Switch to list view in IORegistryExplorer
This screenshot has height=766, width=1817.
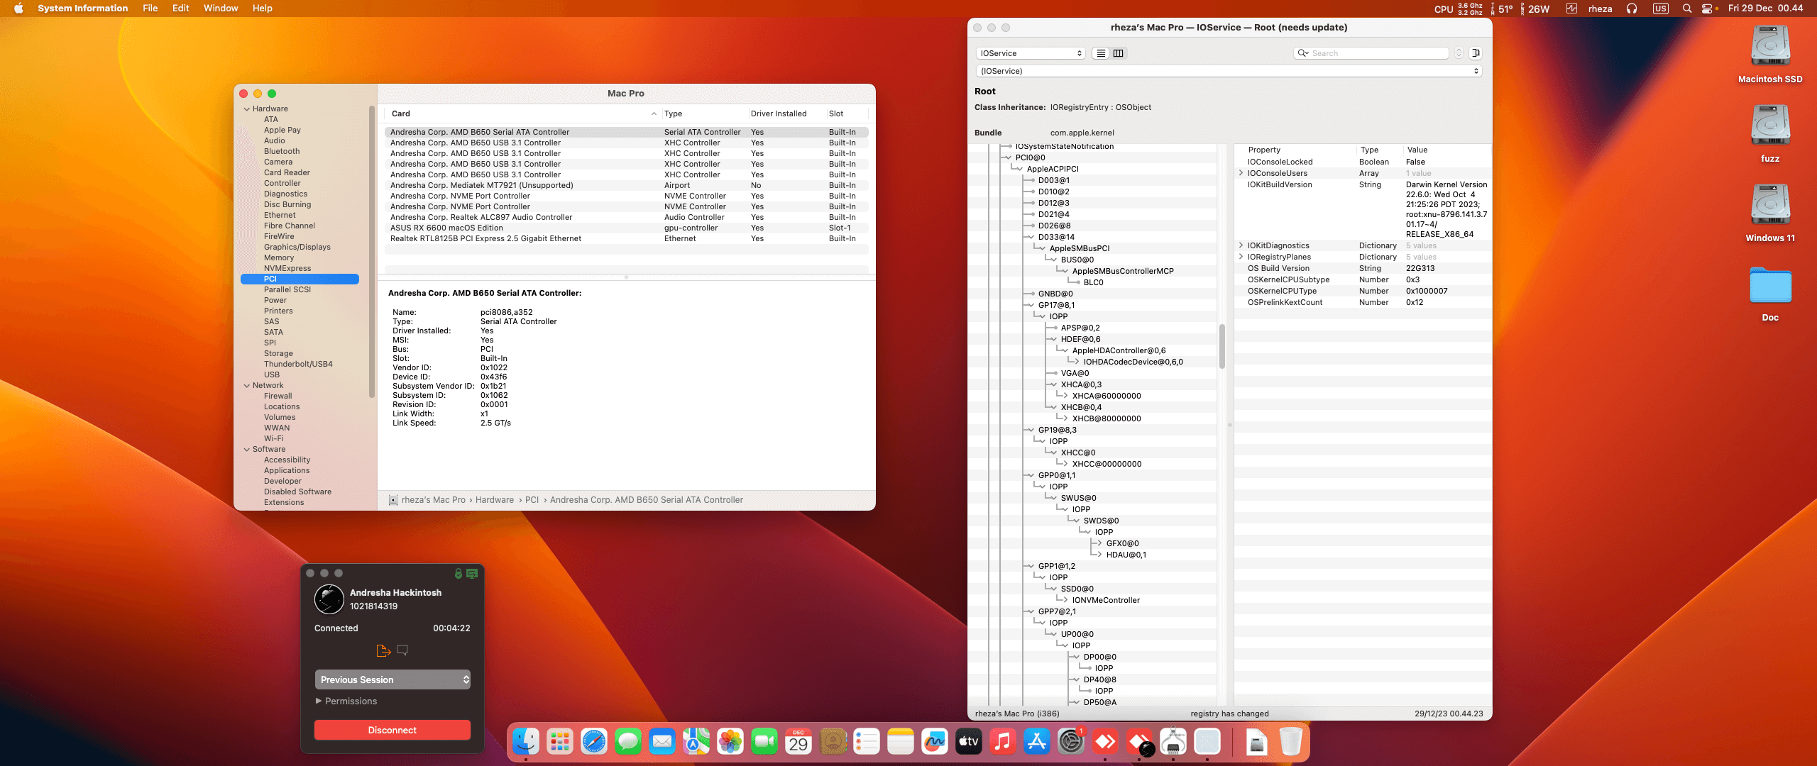pos(1101,53)
